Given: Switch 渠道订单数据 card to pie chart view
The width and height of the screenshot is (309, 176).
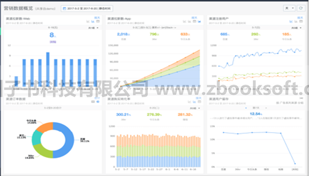Looking at the screenshot, I should (98, 102).
